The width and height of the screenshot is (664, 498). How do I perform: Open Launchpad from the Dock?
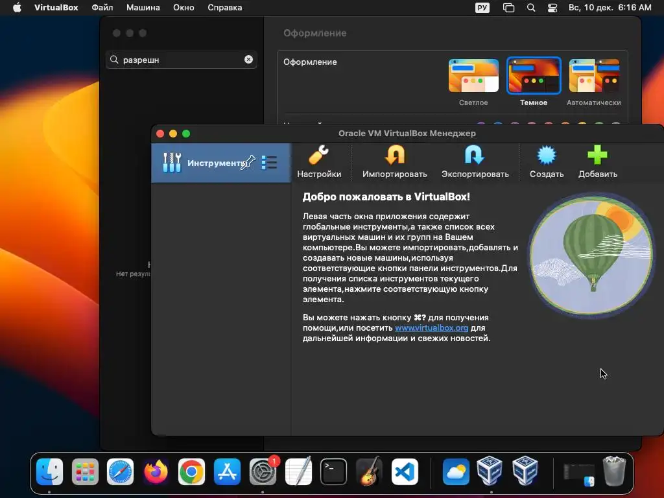coord(85,471)
